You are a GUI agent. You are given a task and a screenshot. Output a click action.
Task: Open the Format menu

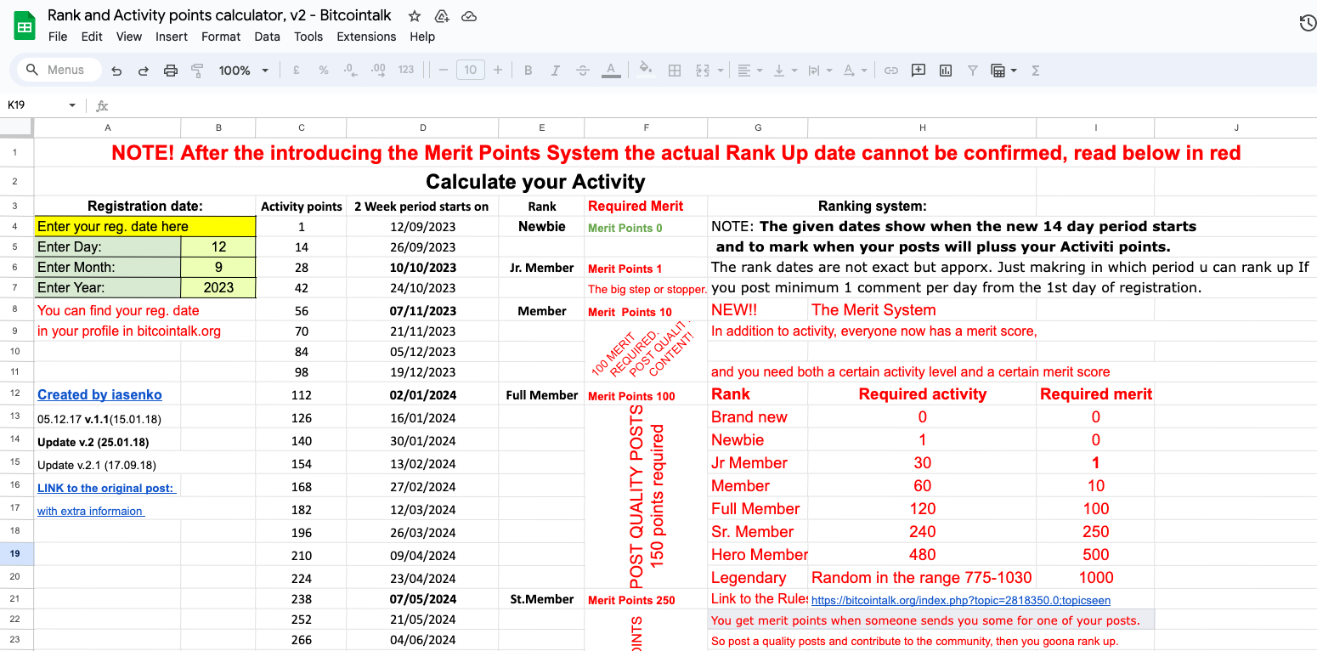(221, 37)
